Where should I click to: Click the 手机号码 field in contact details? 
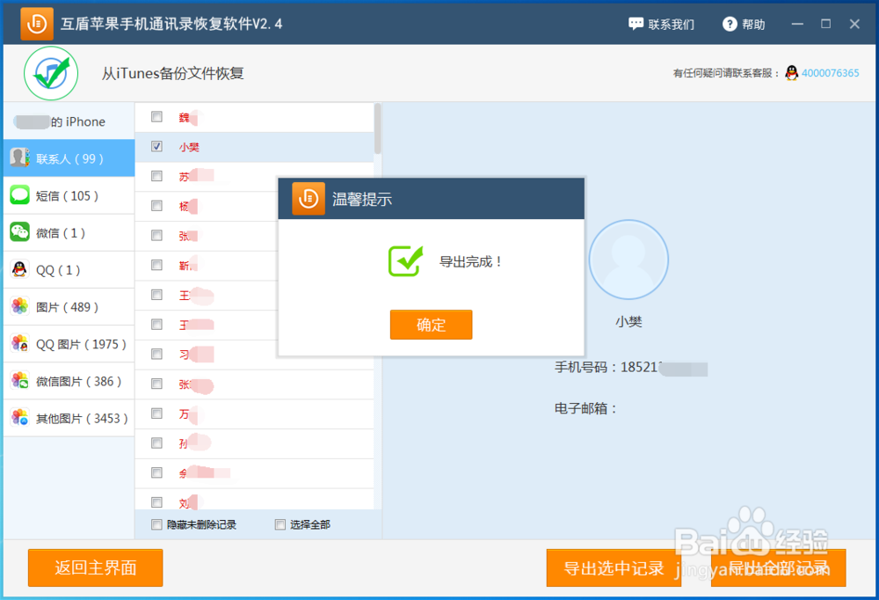[630, 368]
